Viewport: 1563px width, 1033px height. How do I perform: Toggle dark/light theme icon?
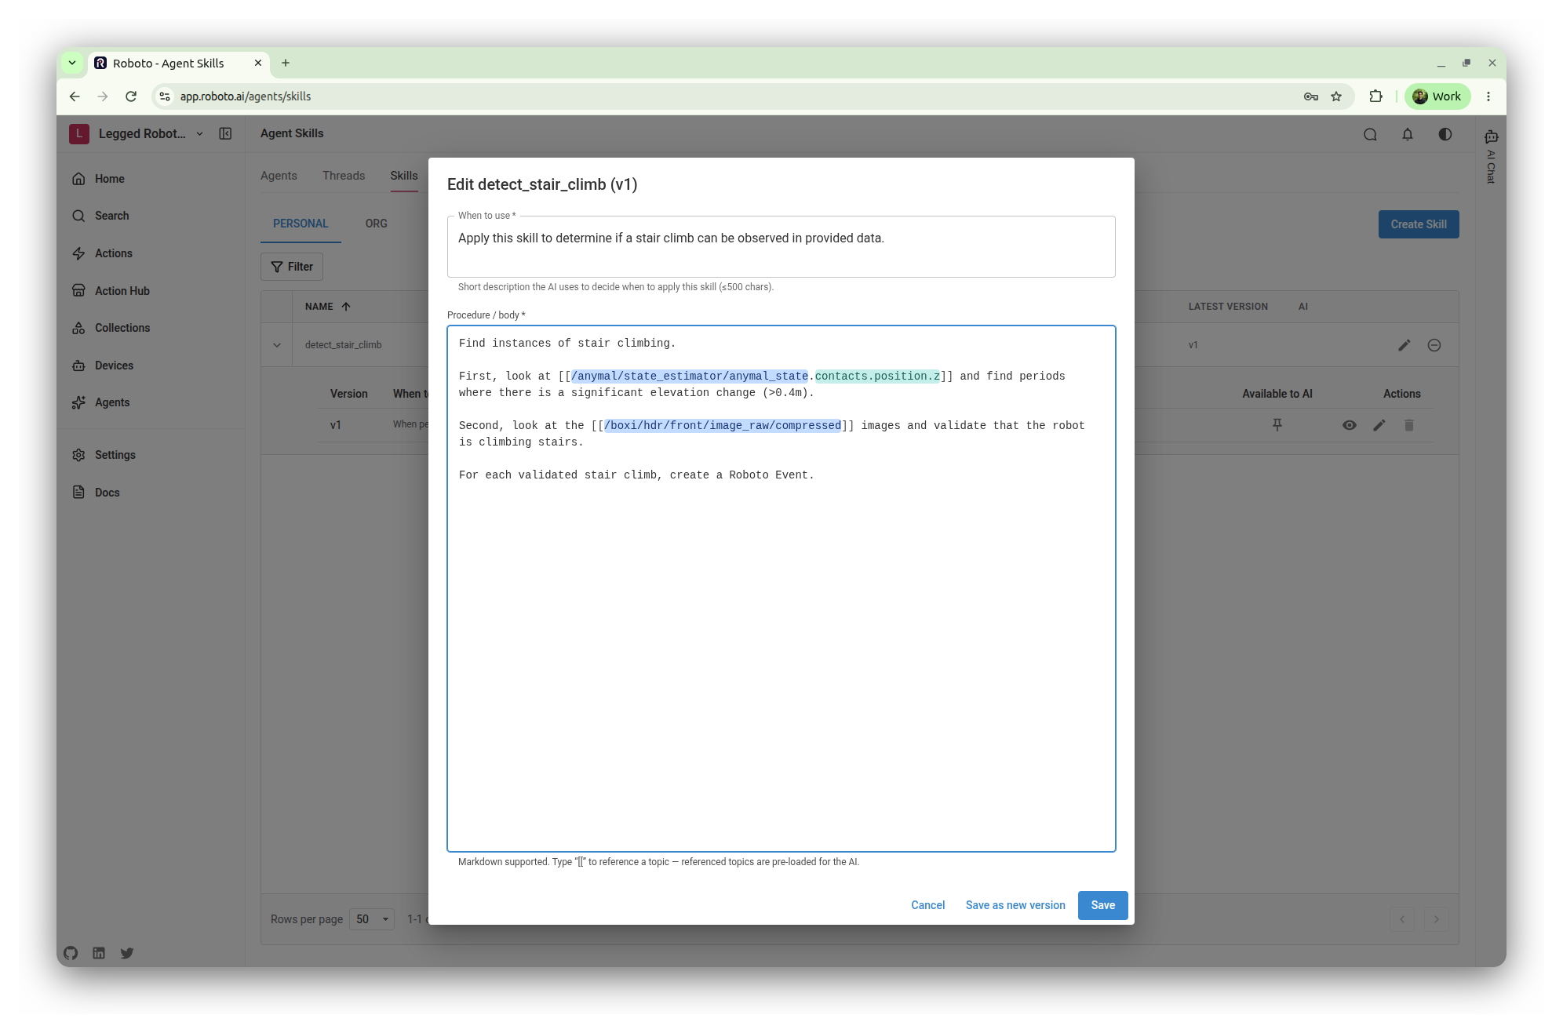[x=1445, y=135]
